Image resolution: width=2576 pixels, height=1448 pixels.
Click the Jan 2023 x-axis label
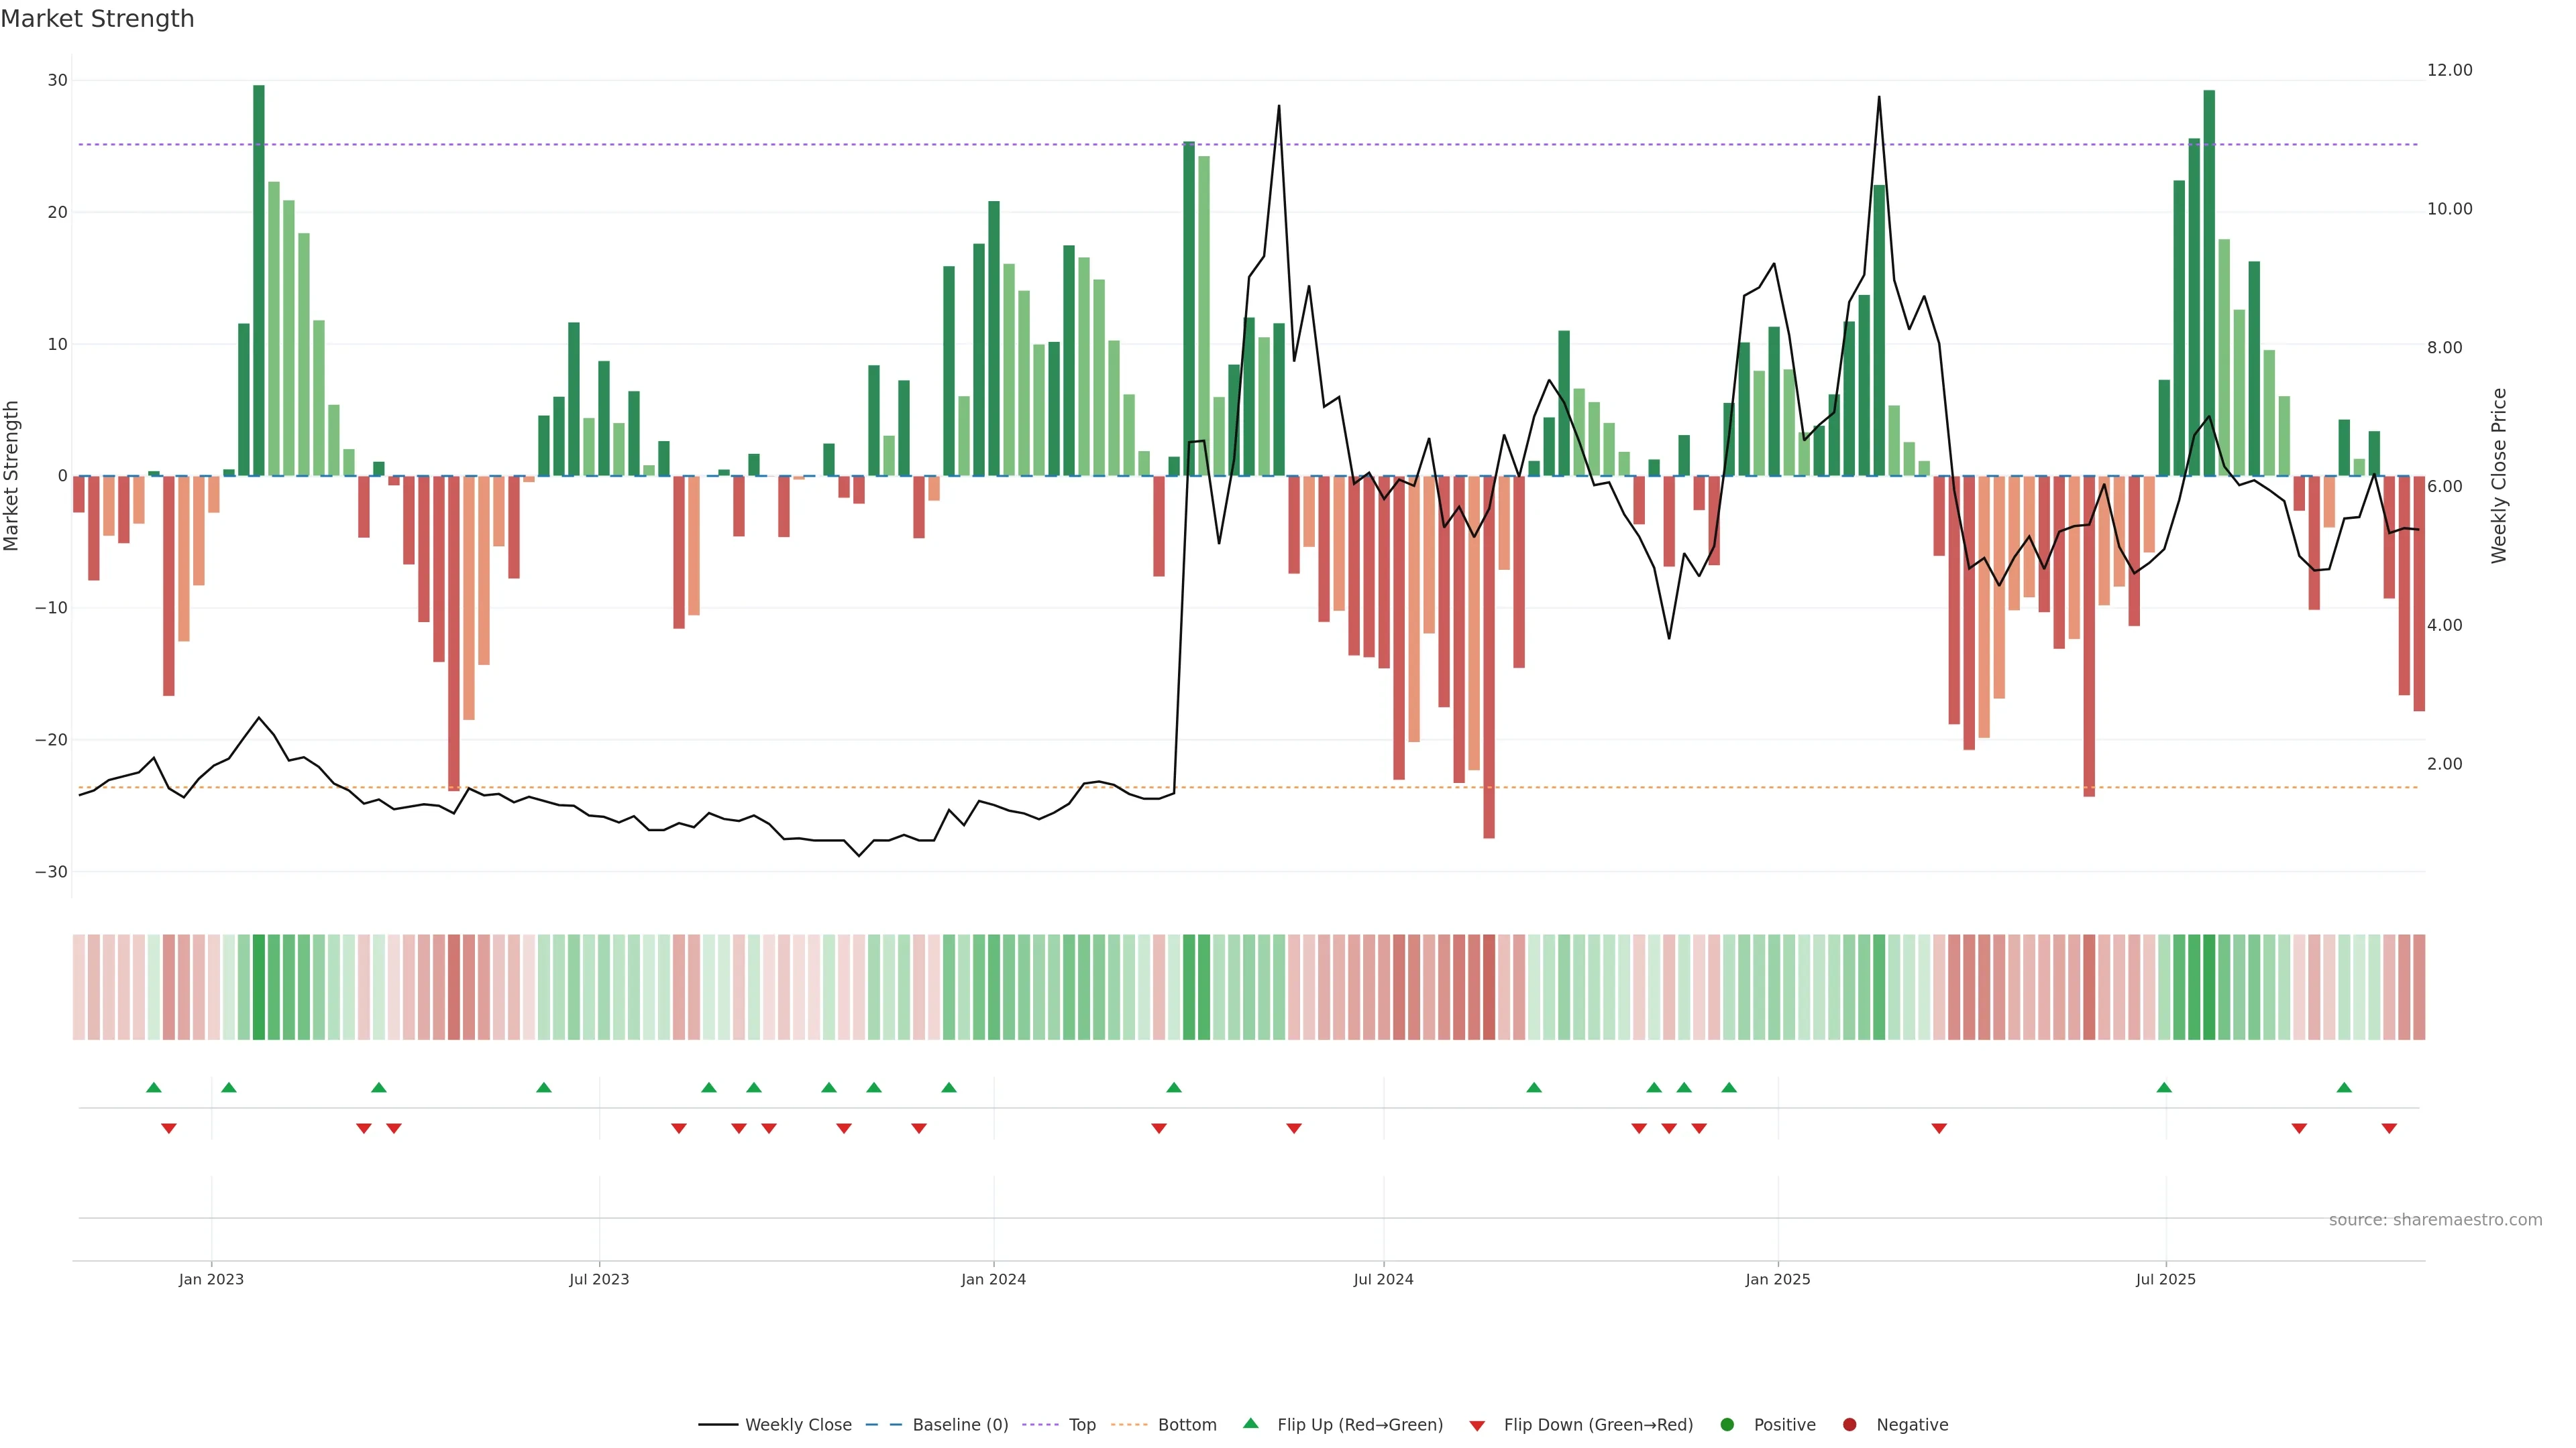pos(211,1279)
